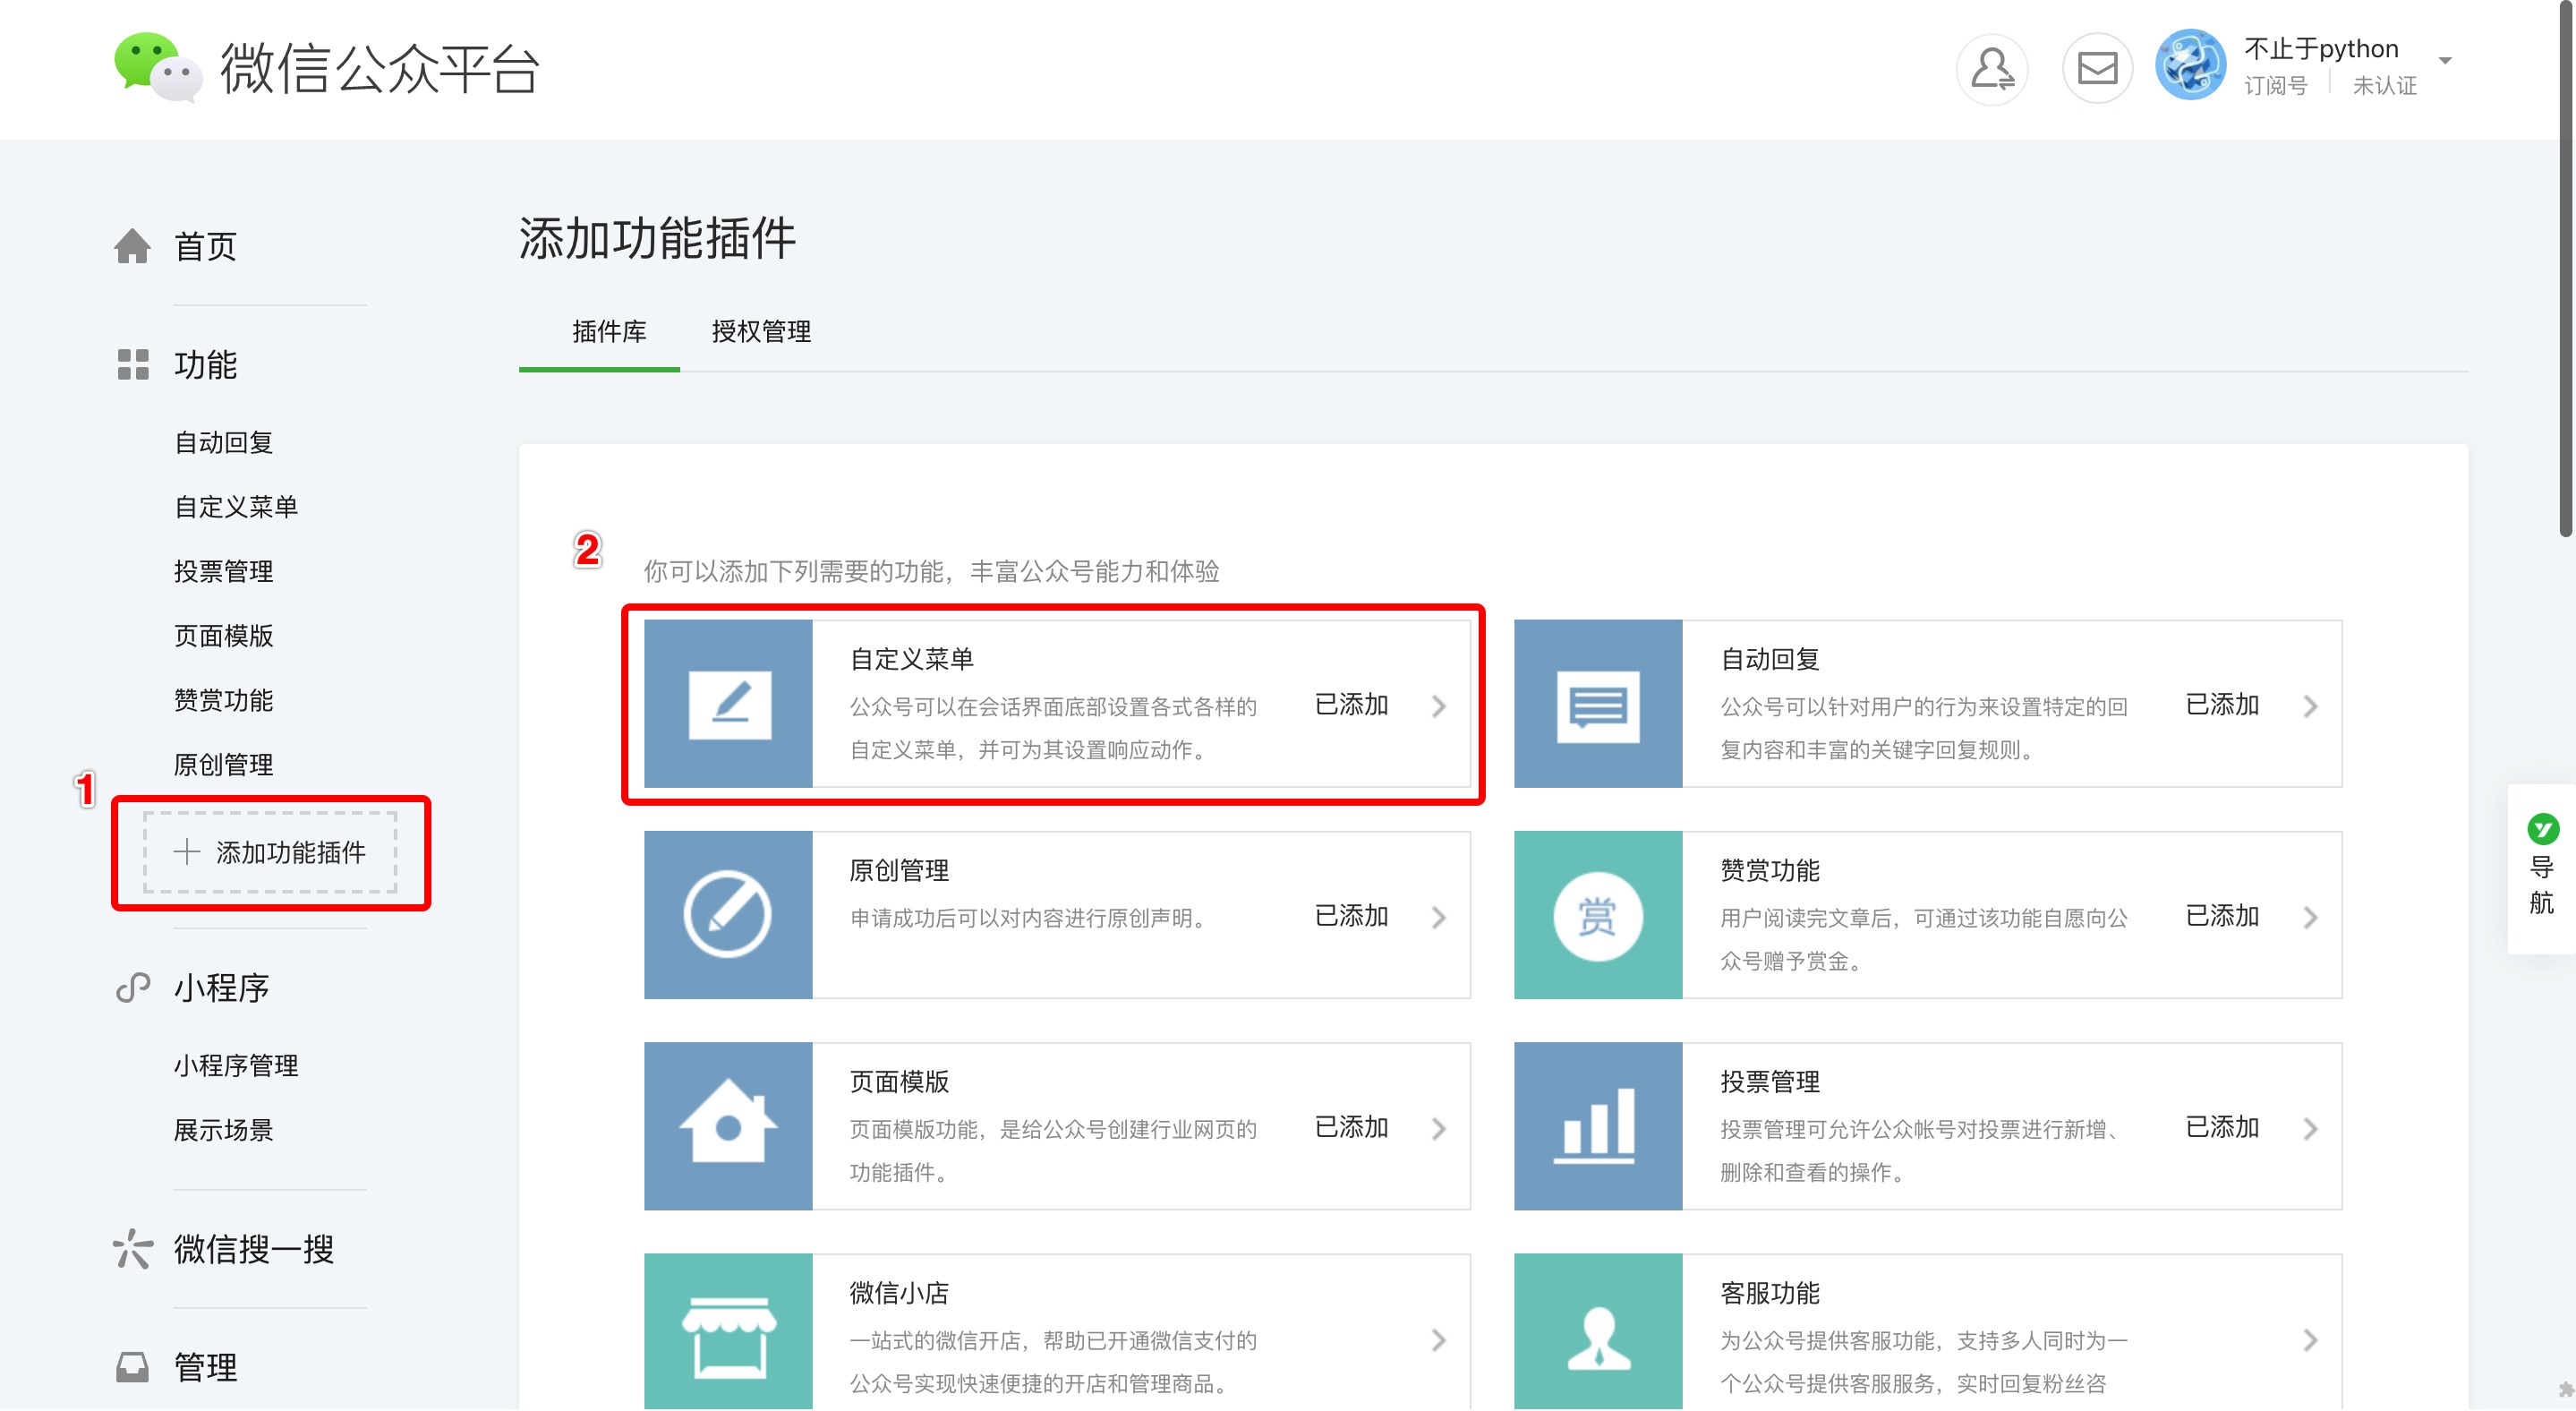Screen dimensions: 2576x1411
Task: Open the mail notifications icon
Action: tap(2096, 68)
